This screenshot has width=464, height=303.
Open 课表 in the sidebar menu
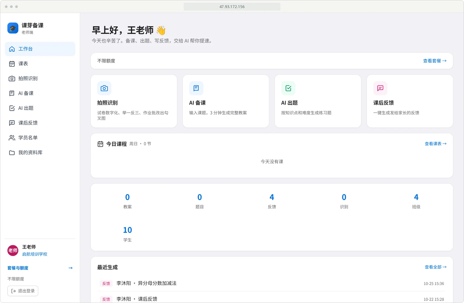[40, 64]
